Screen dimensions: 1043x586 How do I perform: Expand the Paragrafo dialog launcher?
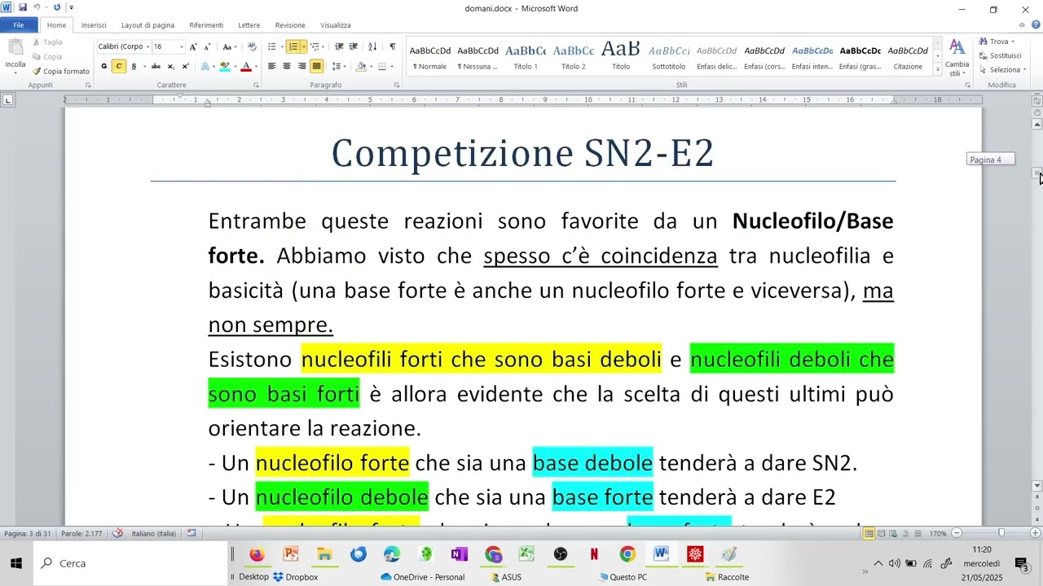coord(397,85)
